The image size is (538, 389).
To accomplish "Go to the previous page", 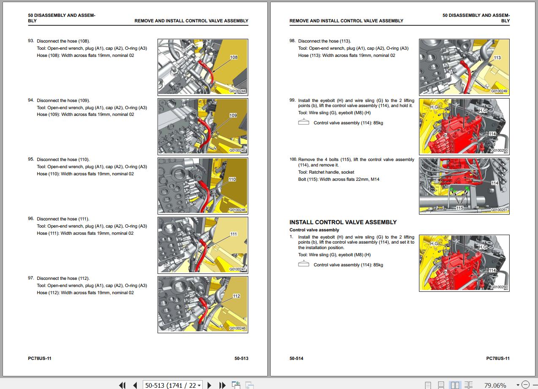I will [135, 385].
